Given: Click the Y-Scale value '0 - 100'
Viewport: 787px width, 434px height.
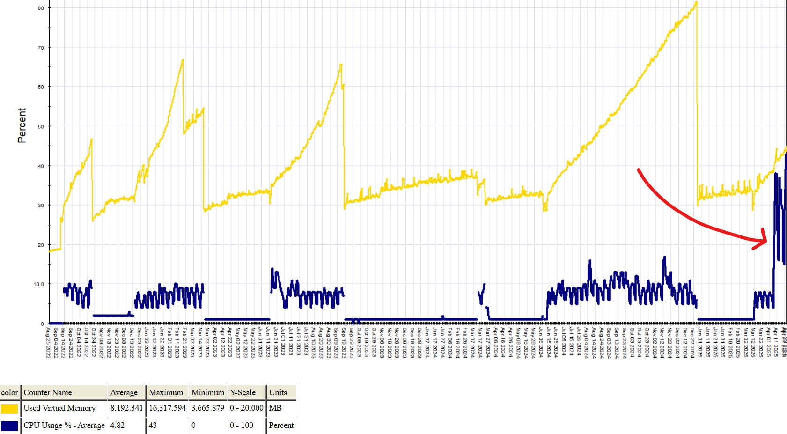Looking at the screenshot, I should click(x=242, y=425).
